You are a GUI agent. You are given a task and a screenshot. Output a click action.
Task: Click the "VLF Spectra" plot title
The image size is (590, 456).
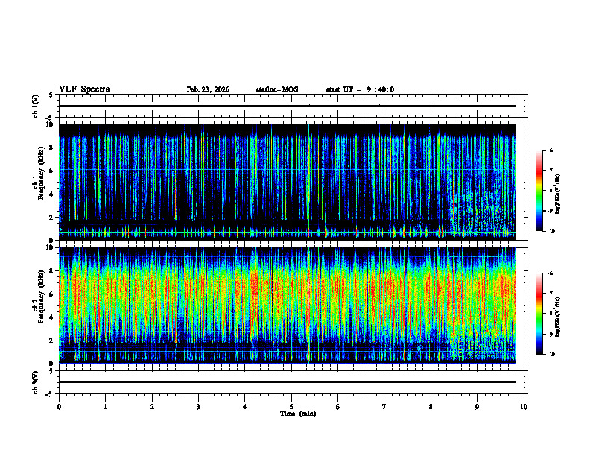click(x=84, y=89)
